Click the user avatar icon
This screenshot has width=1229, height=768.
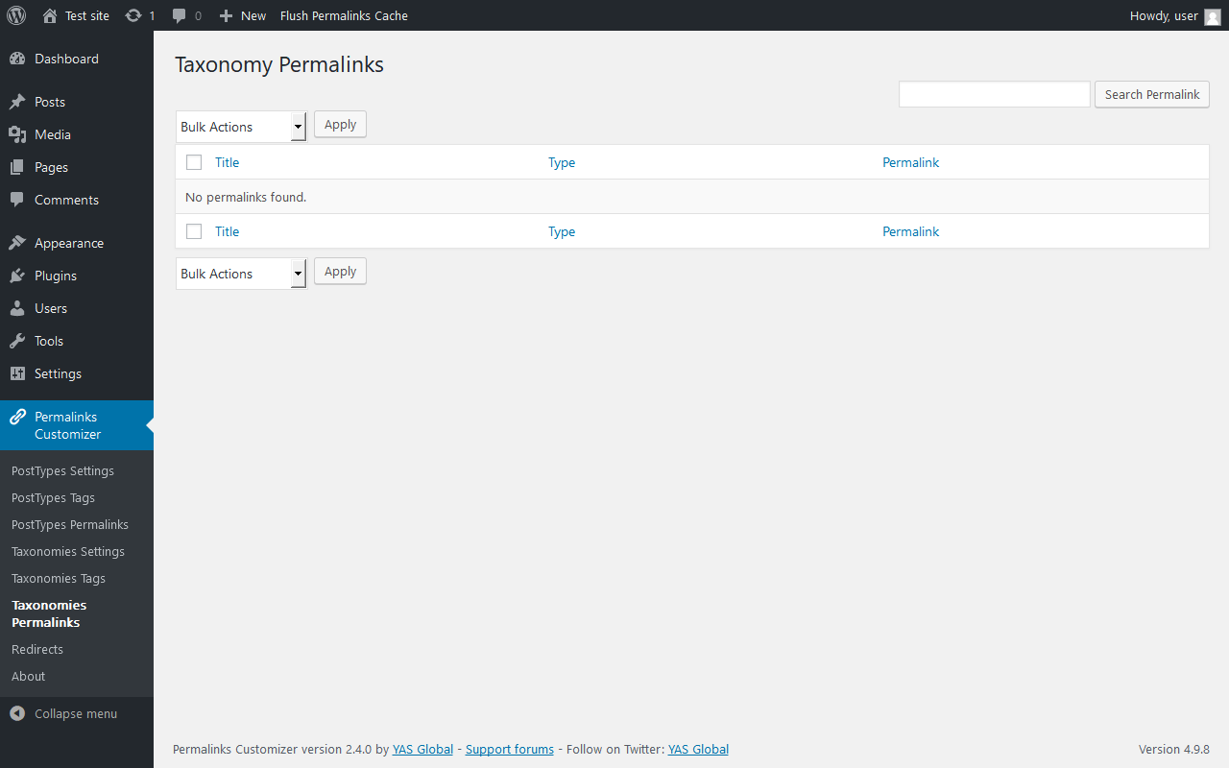point(1213,16)
